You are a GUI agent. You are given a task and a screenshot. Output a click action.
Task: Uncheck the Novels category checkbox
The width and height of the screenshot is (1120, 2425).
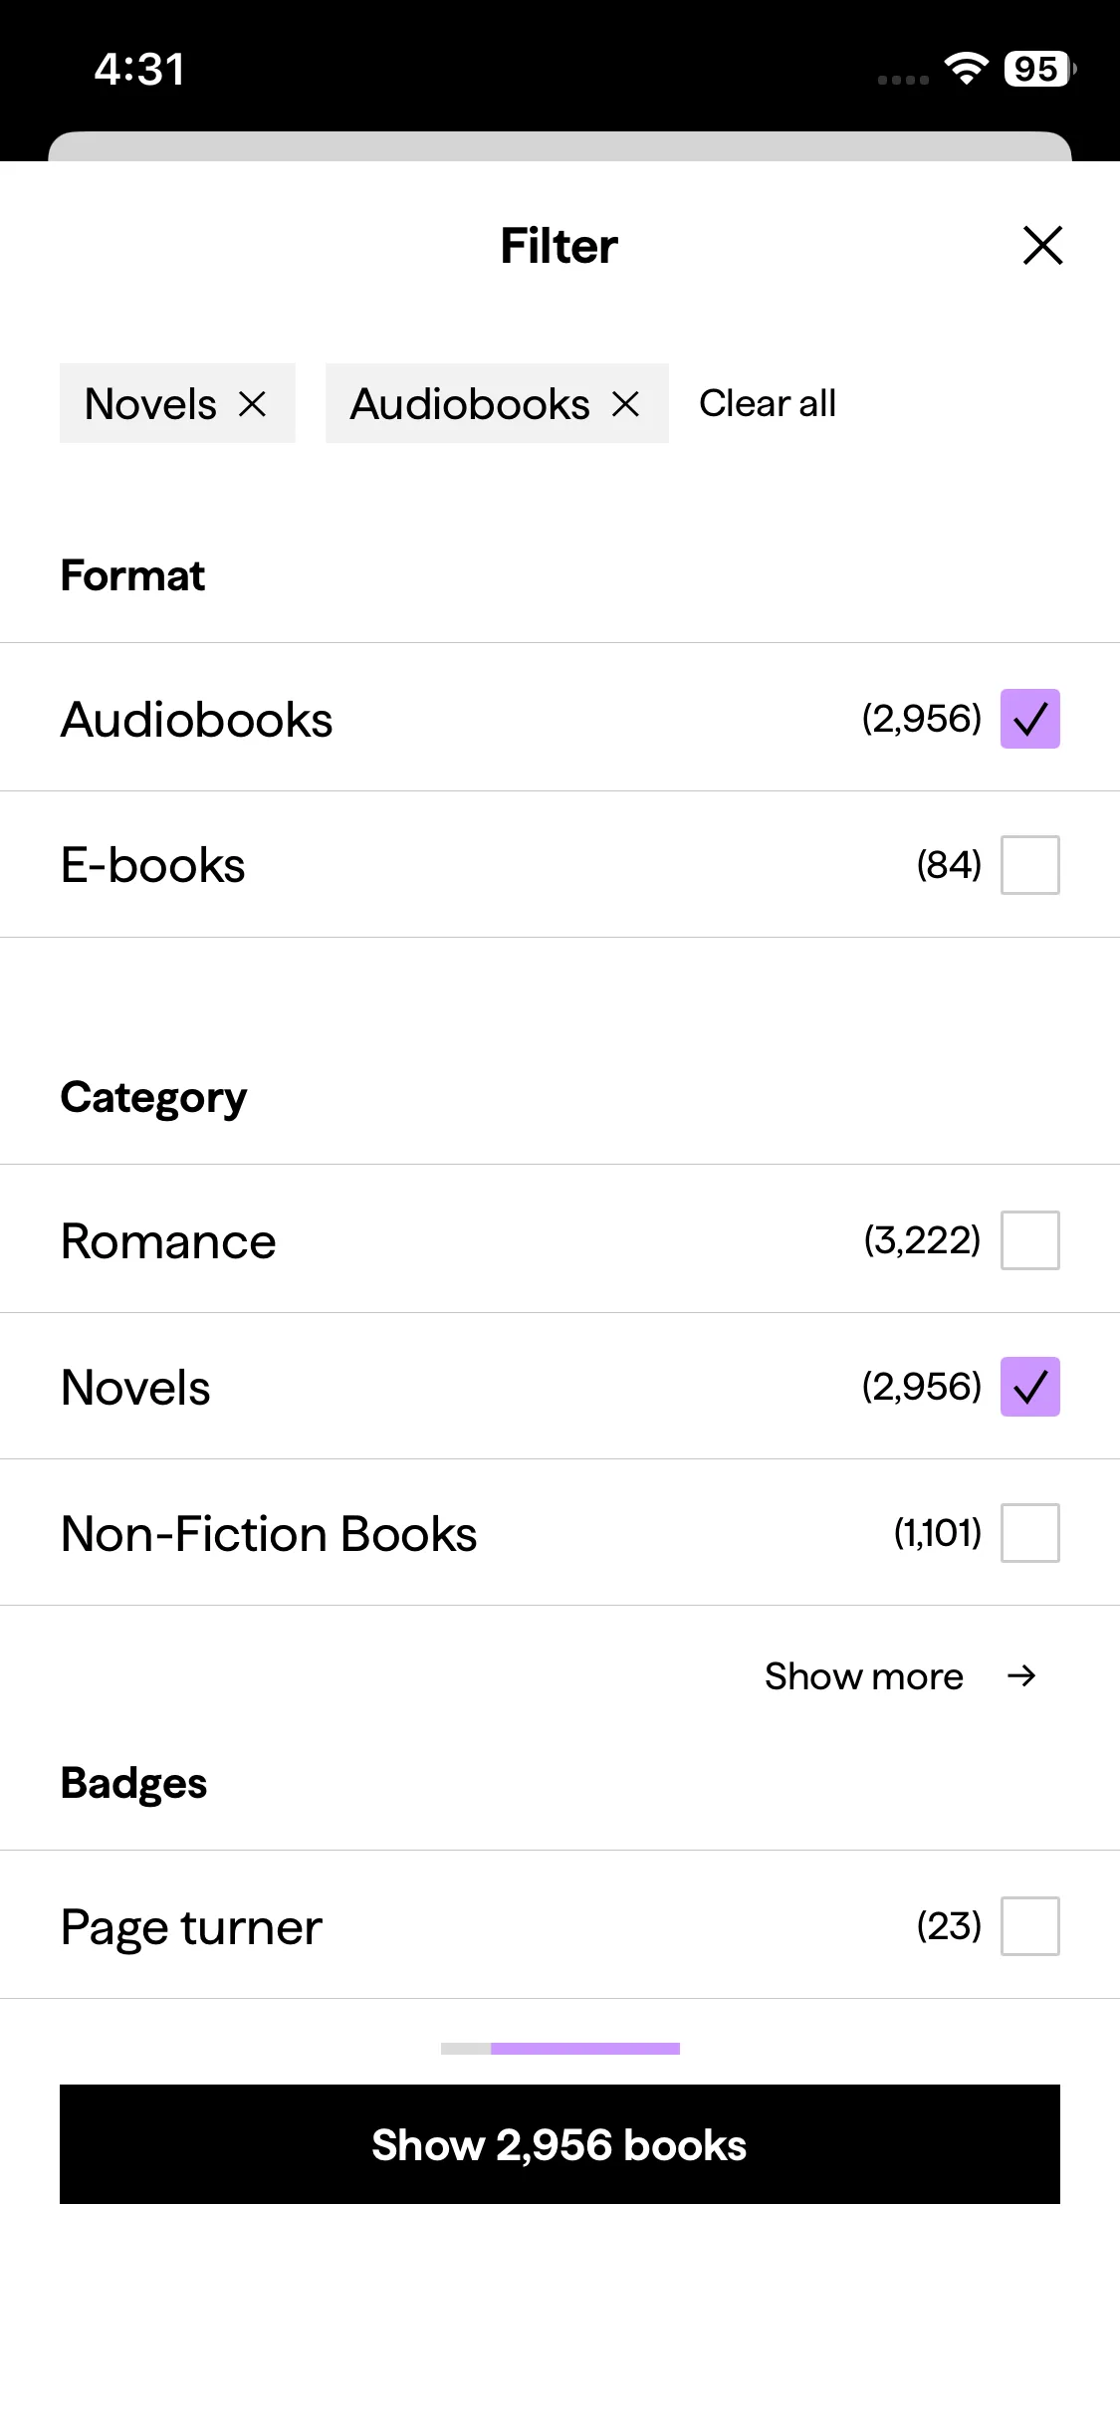pyautogui.click(x=1029, y=1387)
